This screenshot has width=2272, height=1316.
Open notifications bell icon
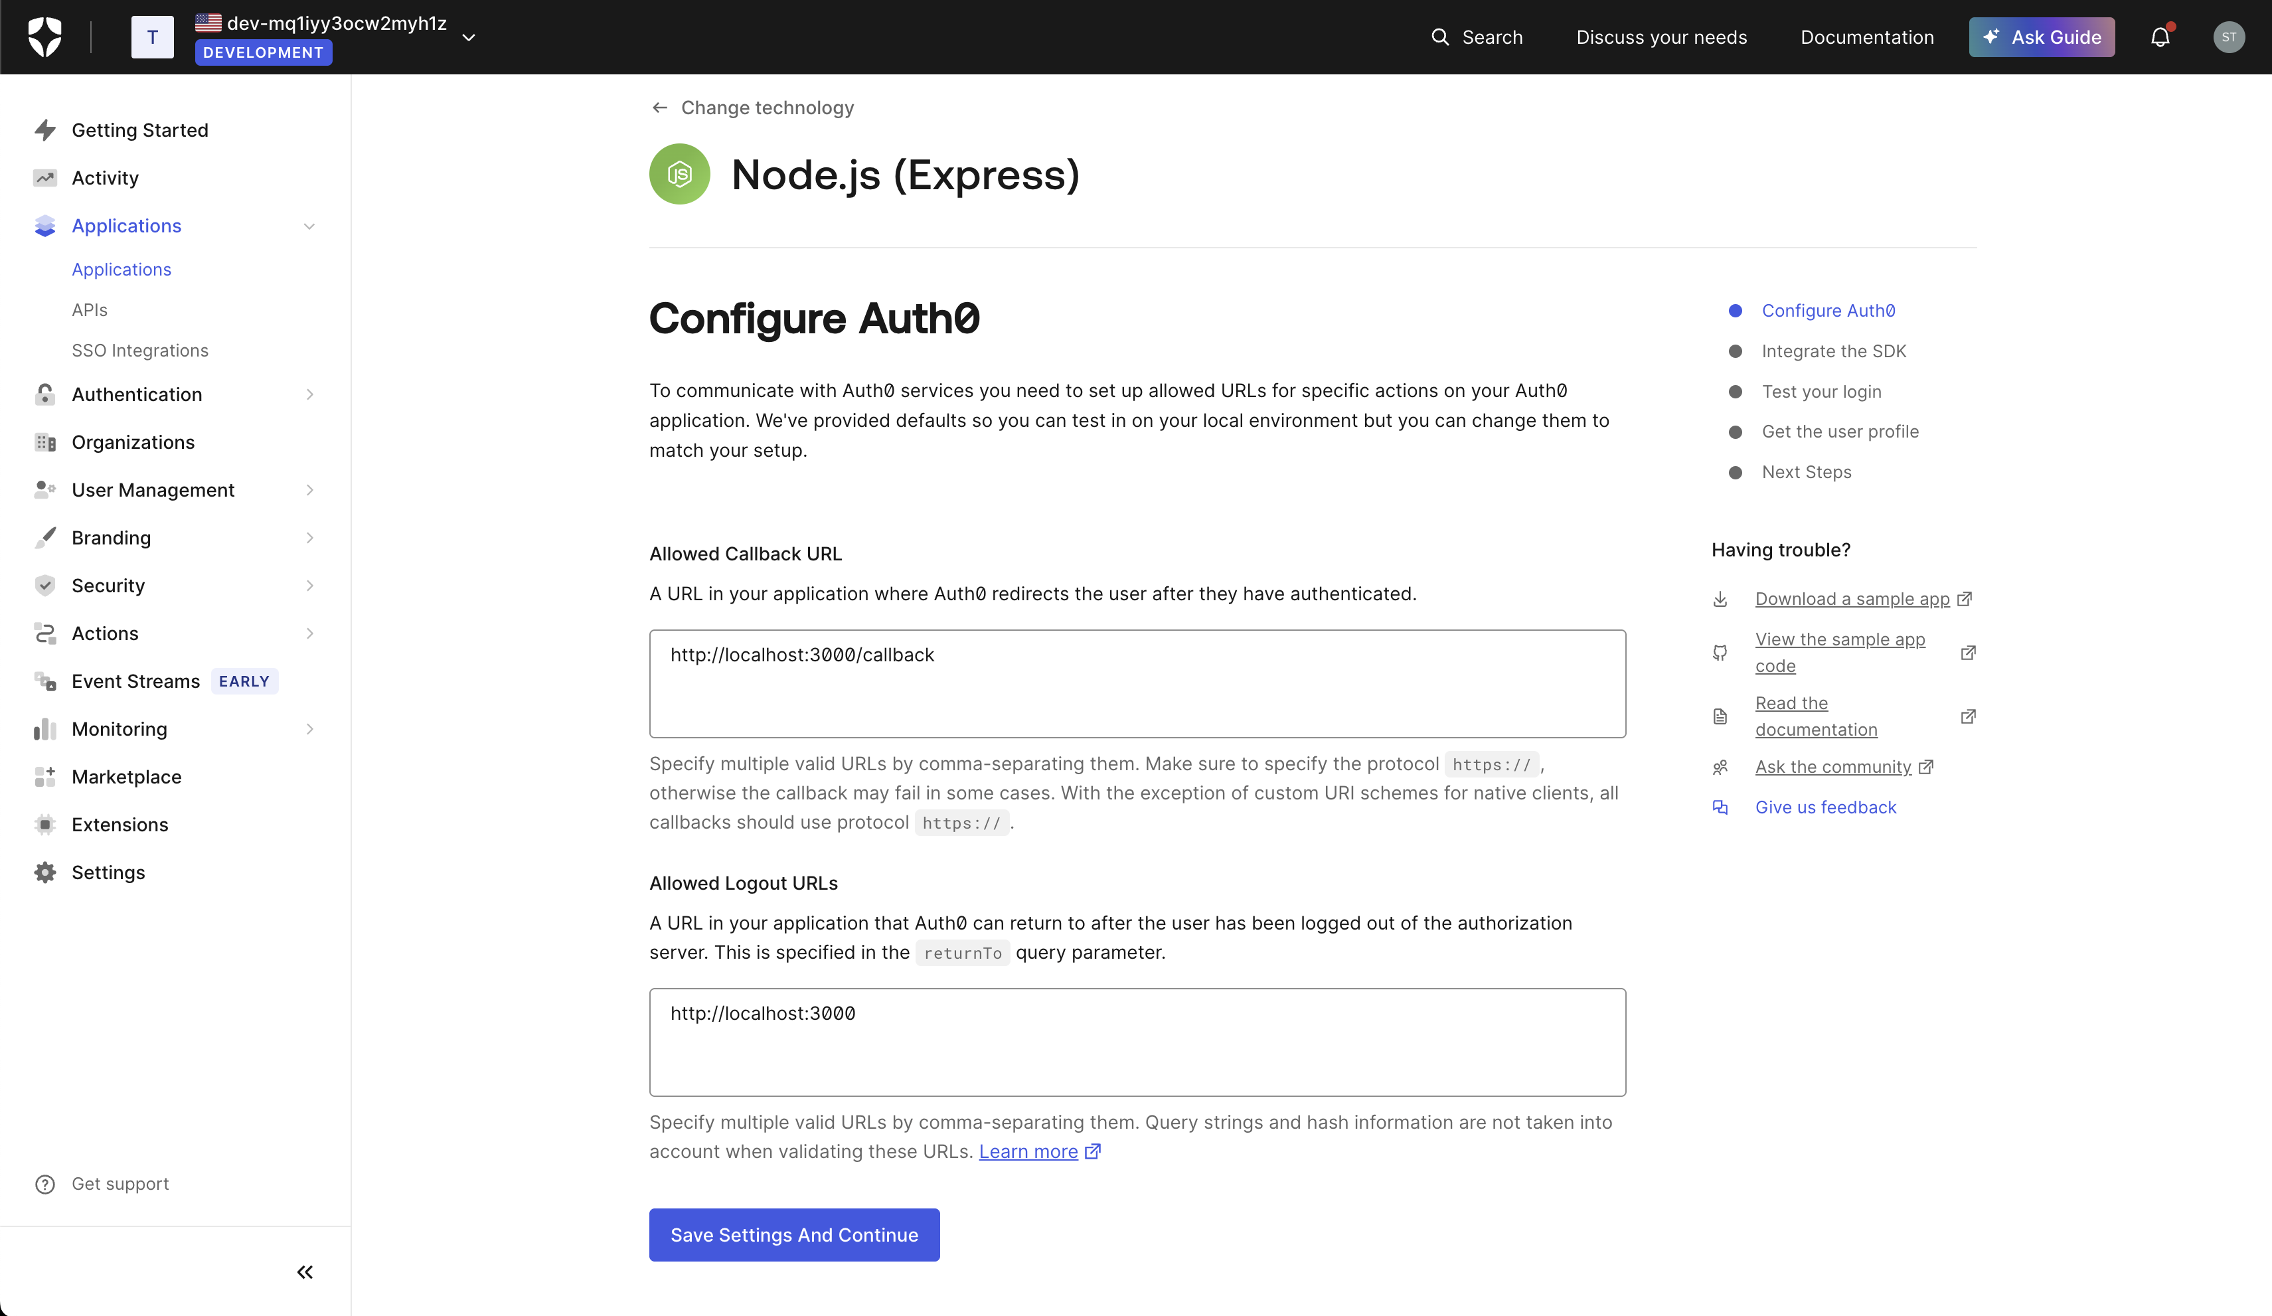2160,37
